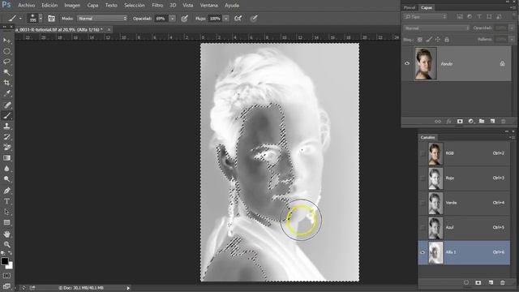The height and width of the screenshot is (292, 519).
Task: Toggle pressure for size button
Action: pos(254,19)
